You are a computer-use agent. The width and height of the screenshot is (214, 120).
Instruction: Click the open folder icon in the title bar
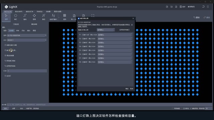coord(172,7)
